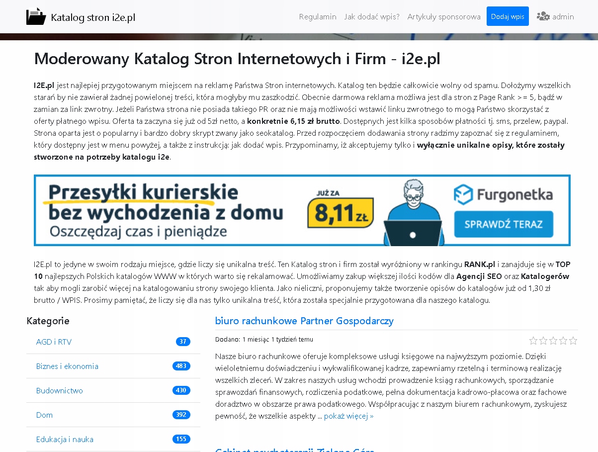Open the 'Jak dodać wpis?' page
This screenshot has width=598, height=452.
tap(371, 16)
